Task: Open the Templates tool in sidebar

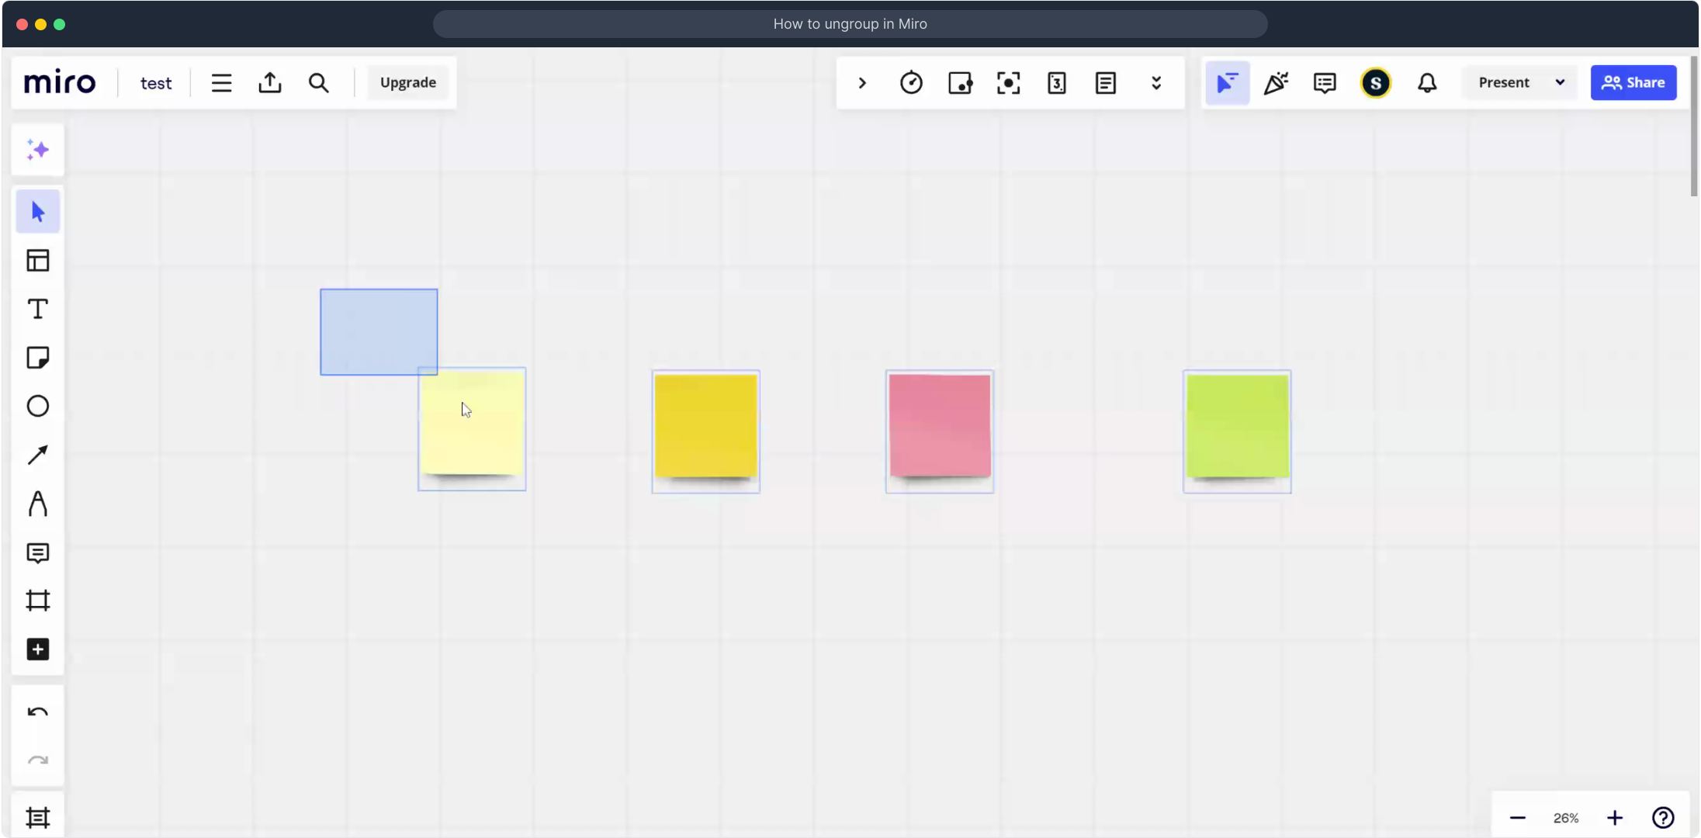Action: pos(37,260)
